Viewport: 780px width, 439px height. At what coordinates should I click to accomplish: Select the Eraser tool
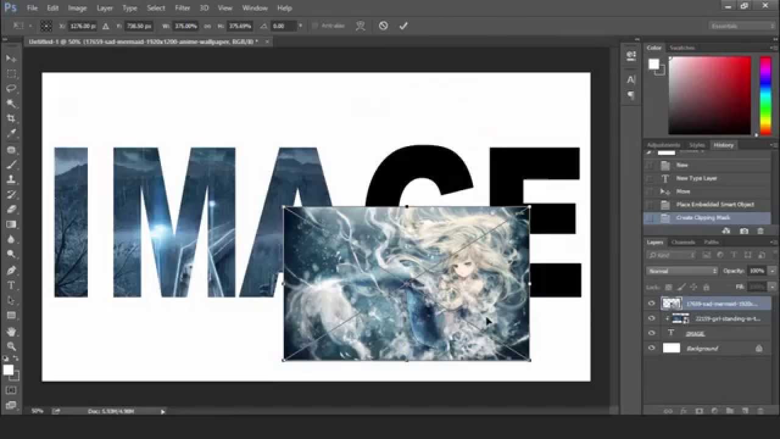click(11, 209)
